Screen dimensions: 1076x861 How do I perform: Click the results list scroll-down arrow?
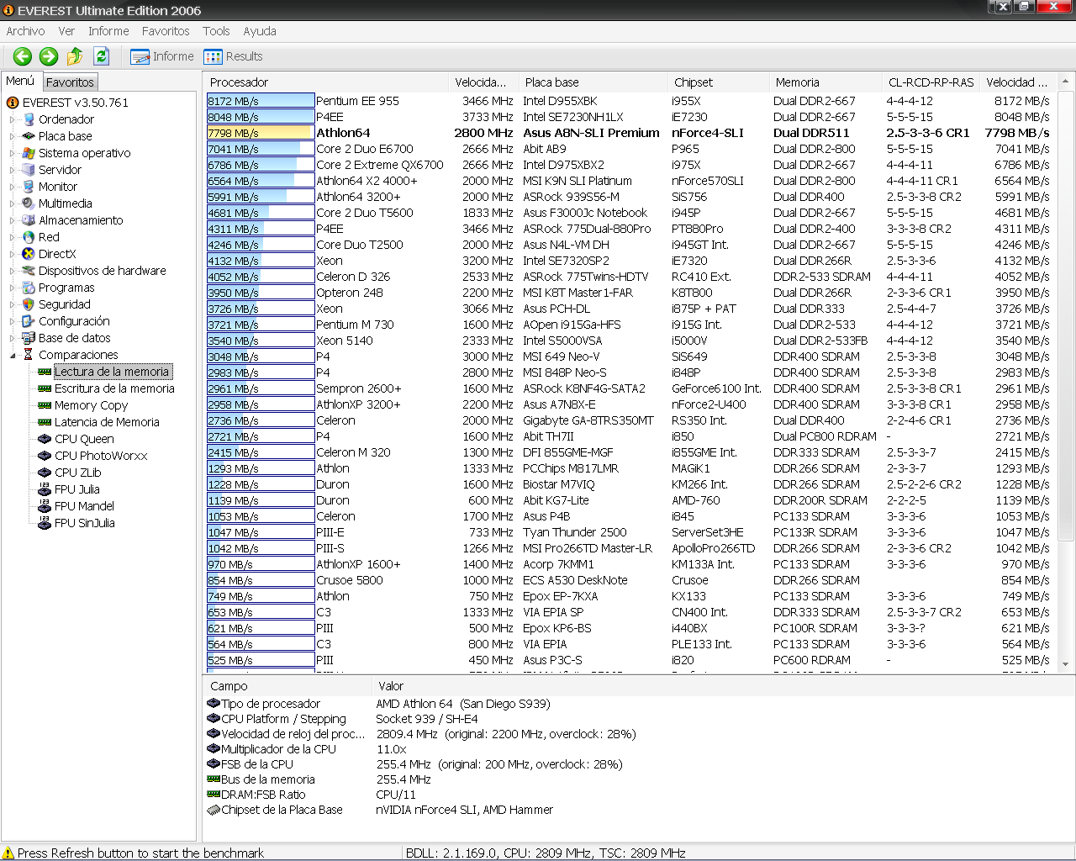(1066, 664)
